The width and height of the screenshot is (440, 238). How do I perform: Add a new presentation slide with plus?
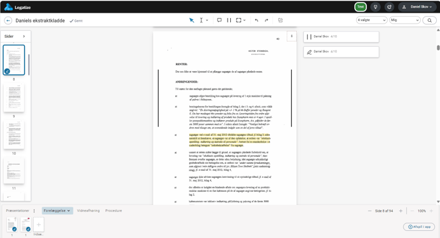click(x=39, y=225)
